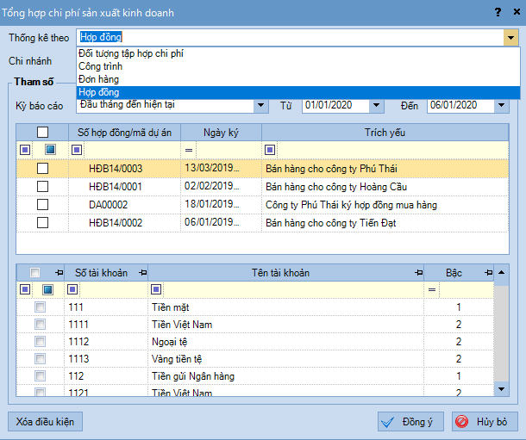Click filter icon under Tên tài khoản column
This screenshot has width=526, height=440.
[x=156, y=290]
